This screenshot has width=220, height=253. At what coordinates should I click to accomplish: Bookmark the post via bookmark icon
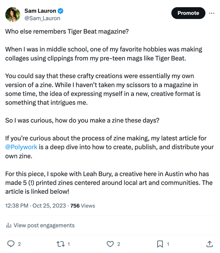pyautogui.click(x=160, y=244)
